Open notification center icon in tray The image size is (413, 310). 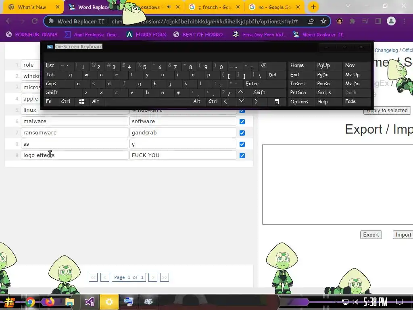(x=400, y=302)
